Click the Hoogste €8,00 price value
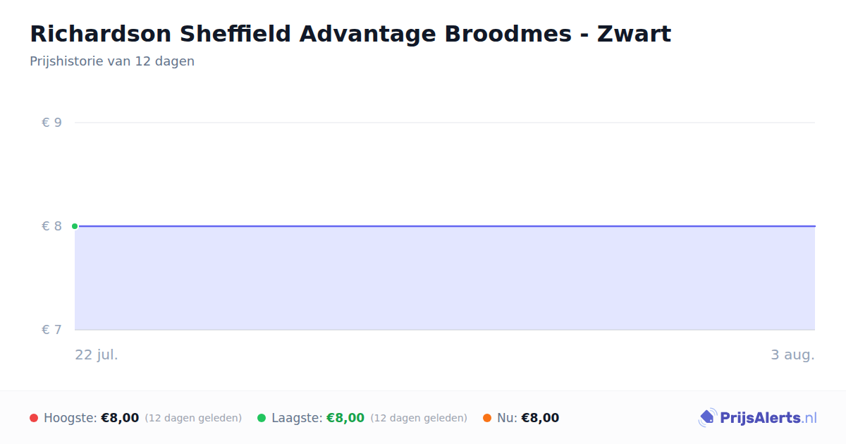 [x=120, y=418]
